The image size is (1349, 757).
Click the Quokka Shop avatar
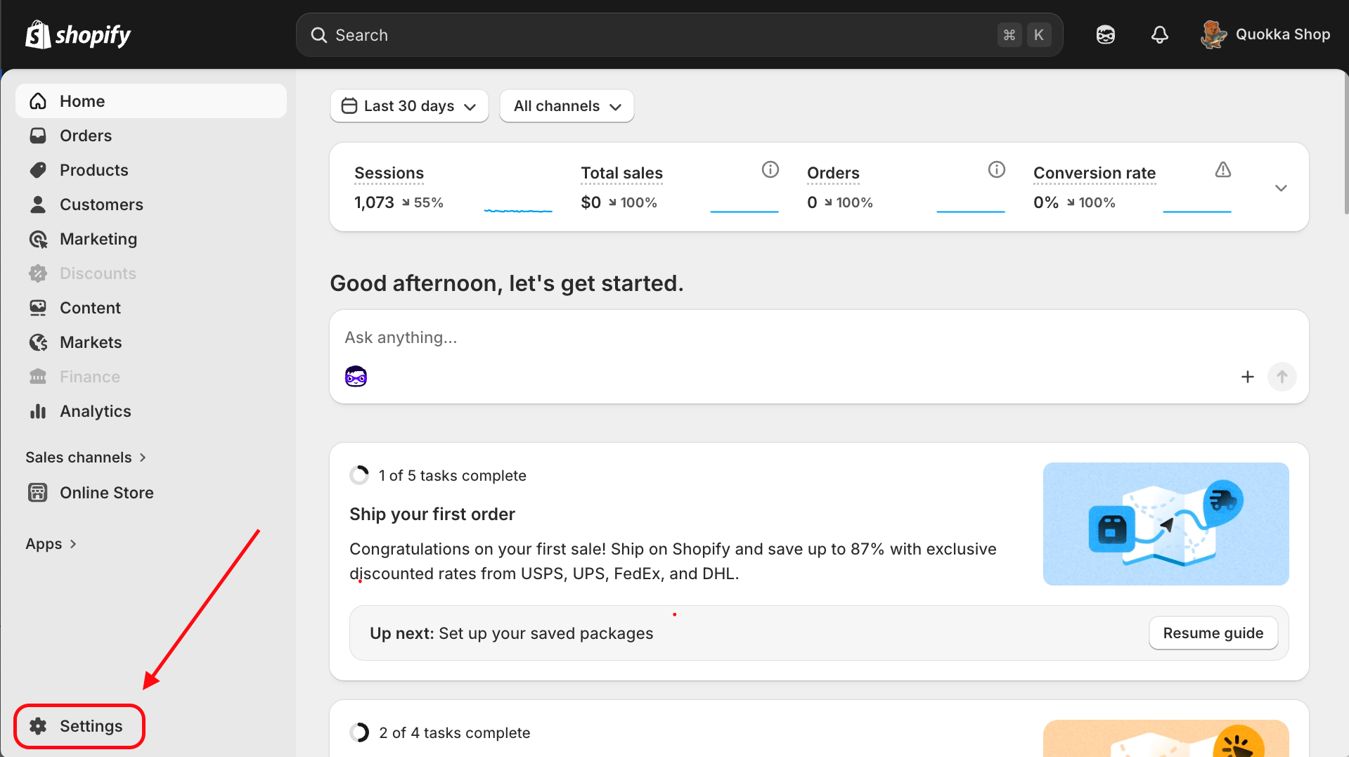tap(1213, 34)
